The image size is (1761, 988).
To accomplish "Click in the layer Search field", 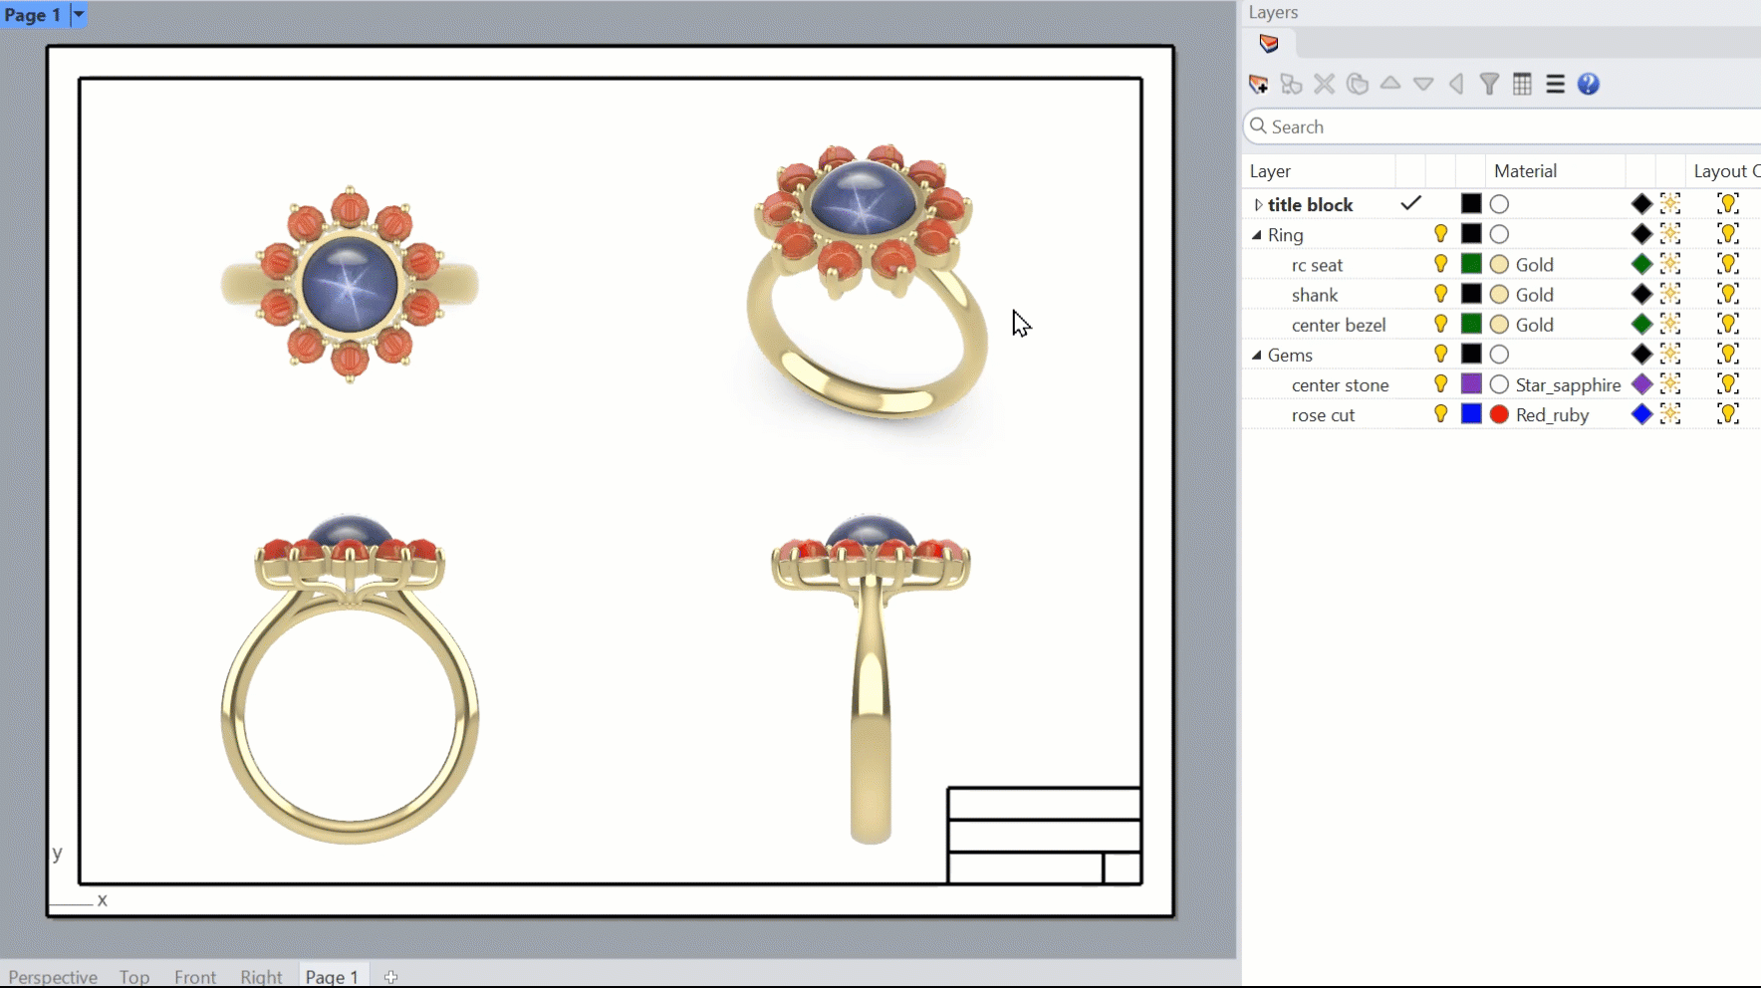I will click(x=1504, y=126).
